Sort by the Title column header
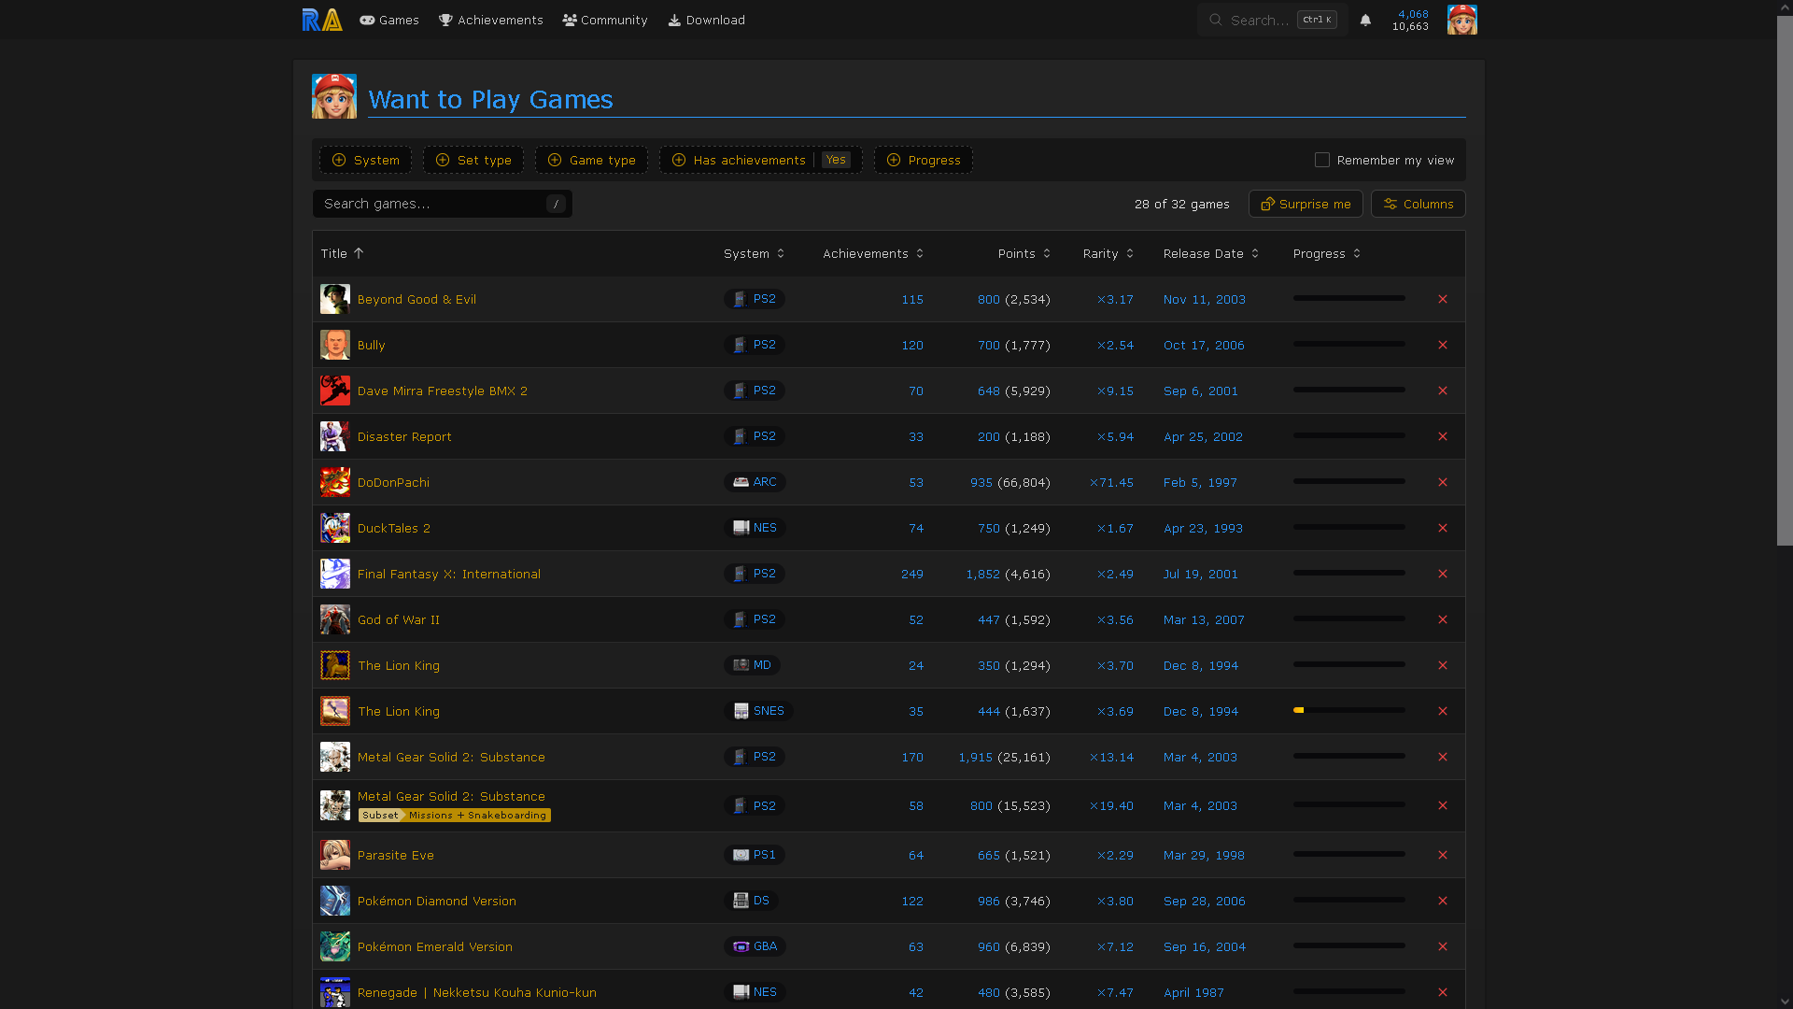Viewport: 1793px width, 1009px height. [342, 253]
